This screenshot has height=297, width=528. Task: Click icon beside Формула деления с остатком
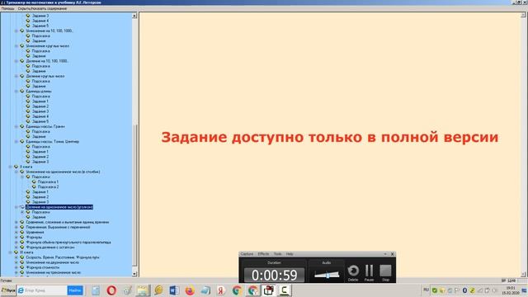(x=22, y=247)
